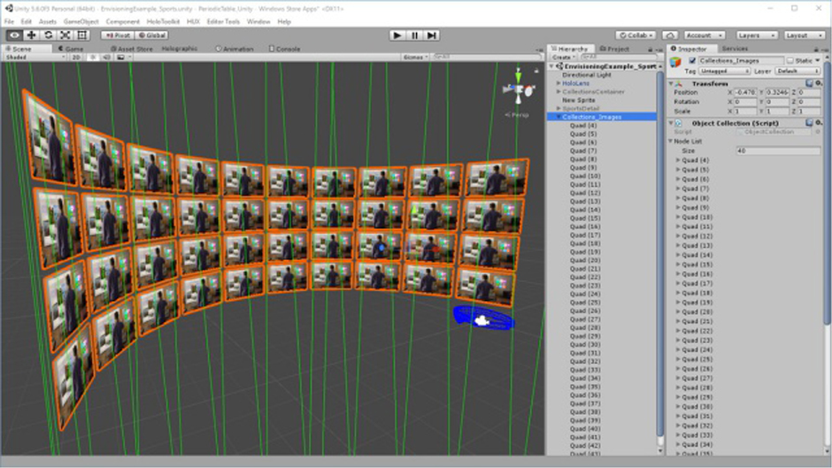Lock the Inspector panel
This screenshot has height=468, width=832.
pyautogui.click(x=817, y=49)
